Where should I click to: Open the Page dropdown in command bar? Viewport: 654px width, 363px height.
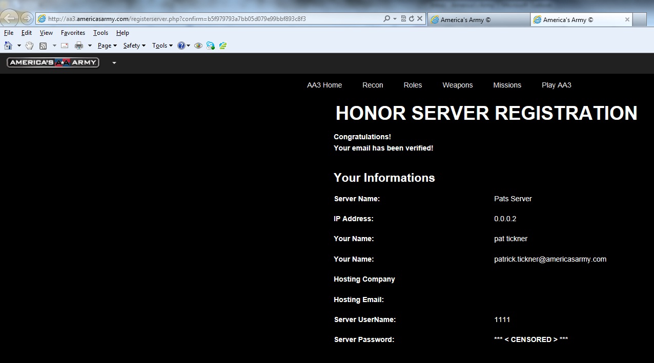[107, 46]
